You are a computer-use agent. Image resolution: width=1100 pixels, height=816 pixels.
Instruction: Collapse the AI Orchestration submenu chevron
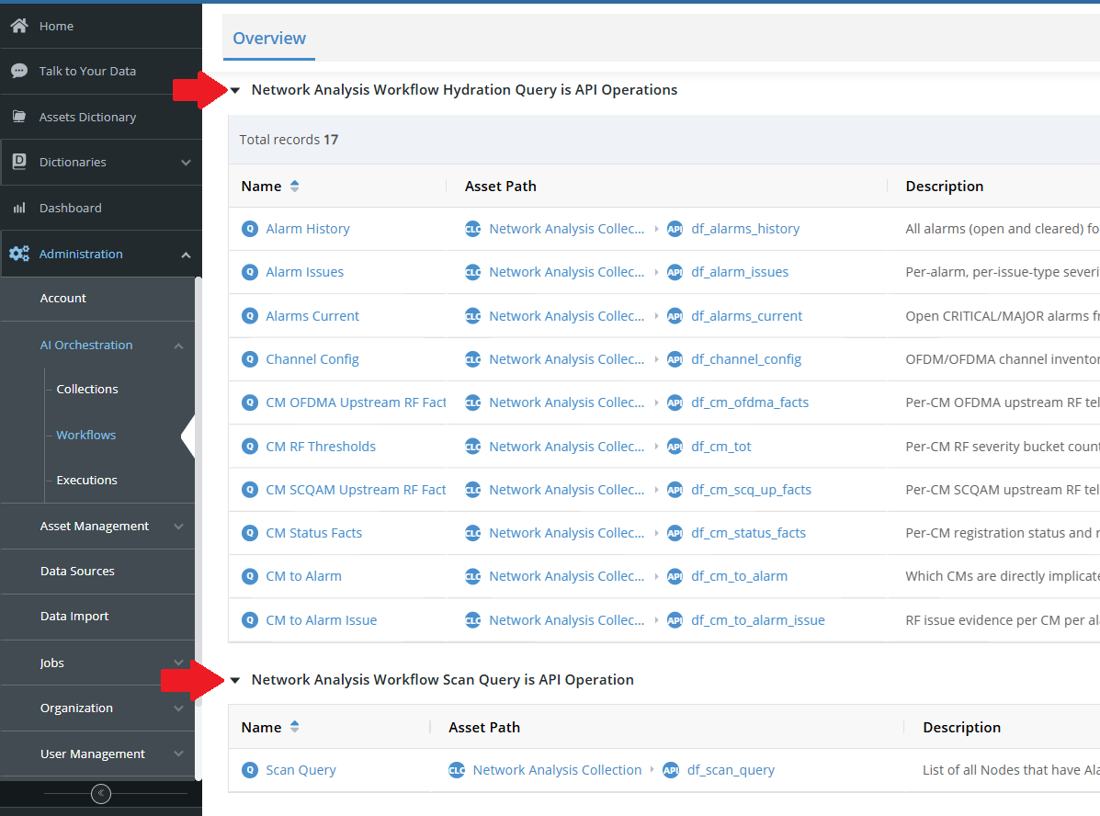click(x=179, y=346)
